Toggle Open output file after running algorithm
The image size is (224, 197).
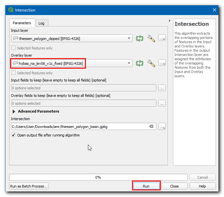pyautogui.click(x=13, y=135)
